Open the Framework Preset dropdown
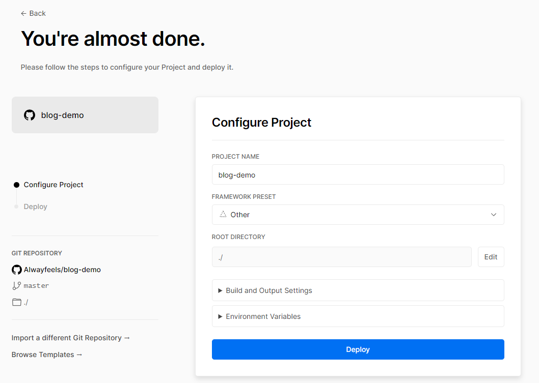539x383 pixels. click(358, 215)
